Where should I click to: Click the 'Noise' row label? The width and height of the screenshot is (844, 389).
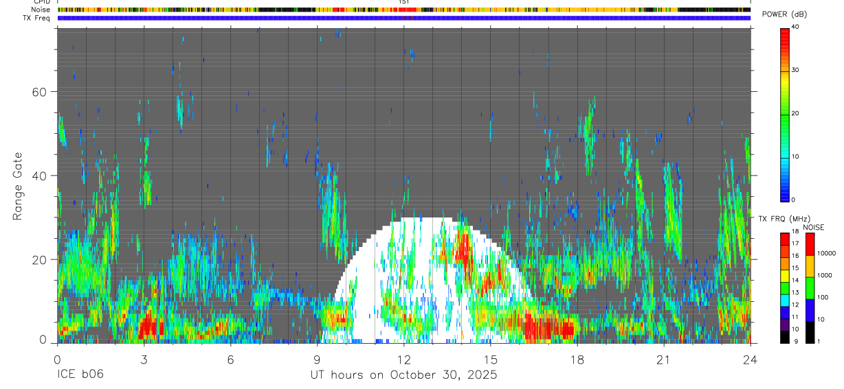click(x=42, y=10)
